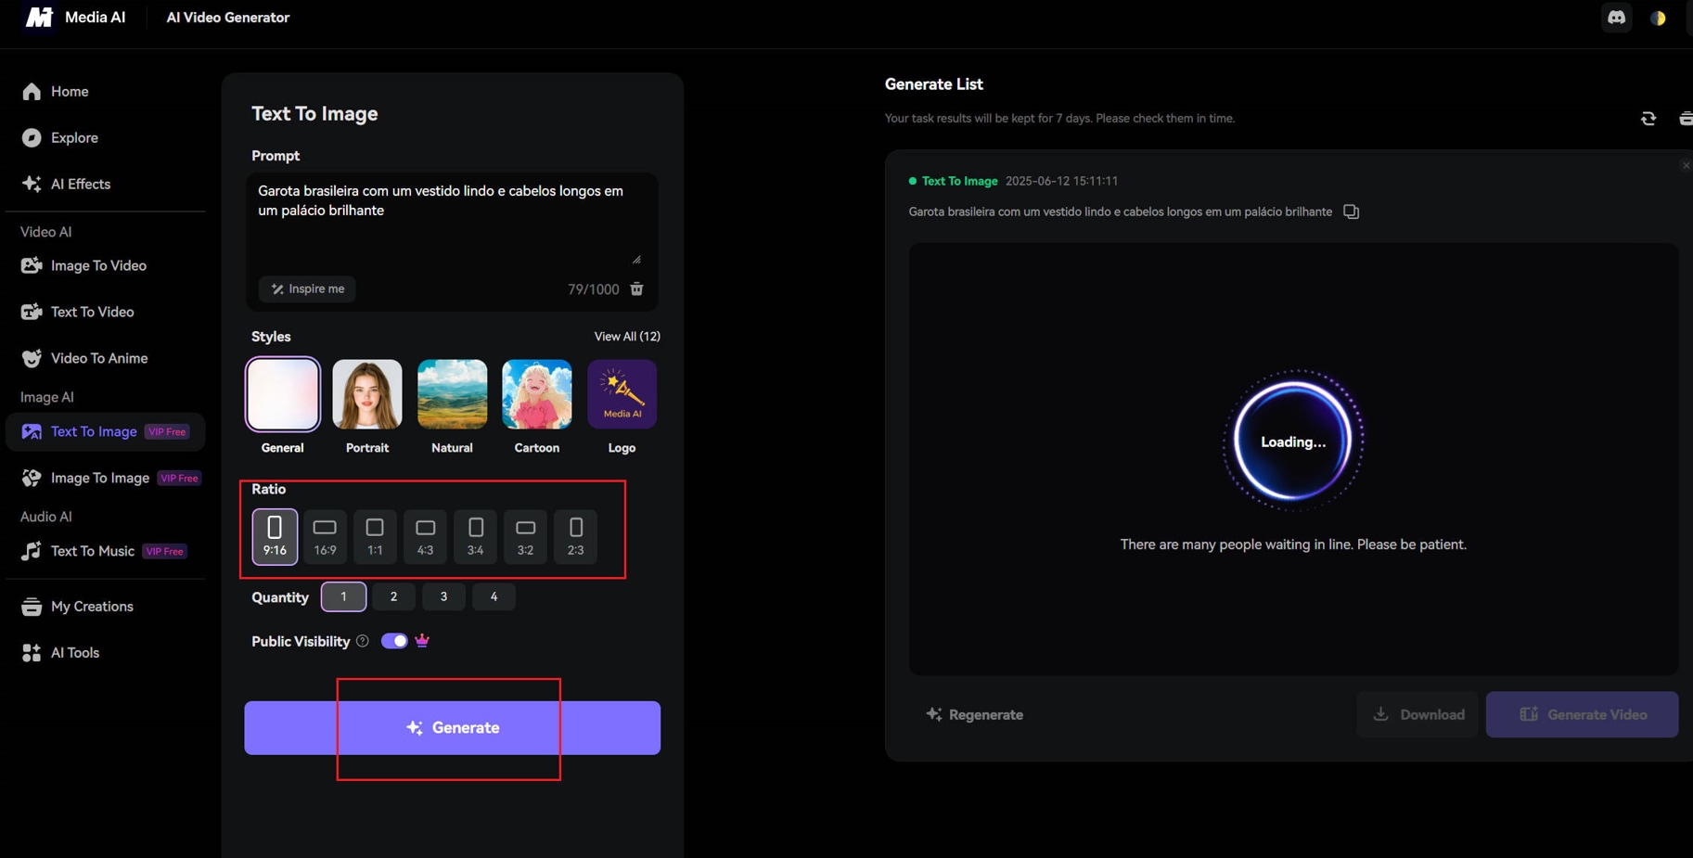Viewport: 1693px width, 858px height.
Task: Click the AI Tools sidebar icon
Action: [32, 653]
